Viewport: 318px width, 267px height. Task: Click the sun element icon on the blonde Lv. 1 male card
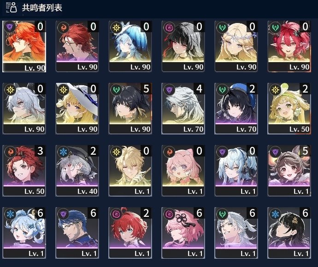click(117, 152)
